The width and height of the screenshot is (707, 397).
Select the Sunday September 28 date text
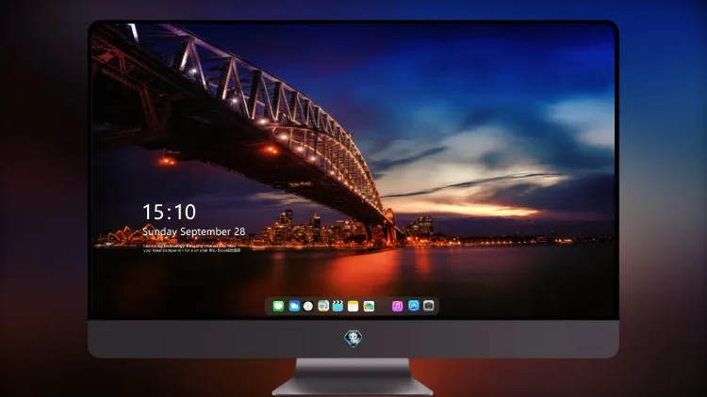point(194,231)
